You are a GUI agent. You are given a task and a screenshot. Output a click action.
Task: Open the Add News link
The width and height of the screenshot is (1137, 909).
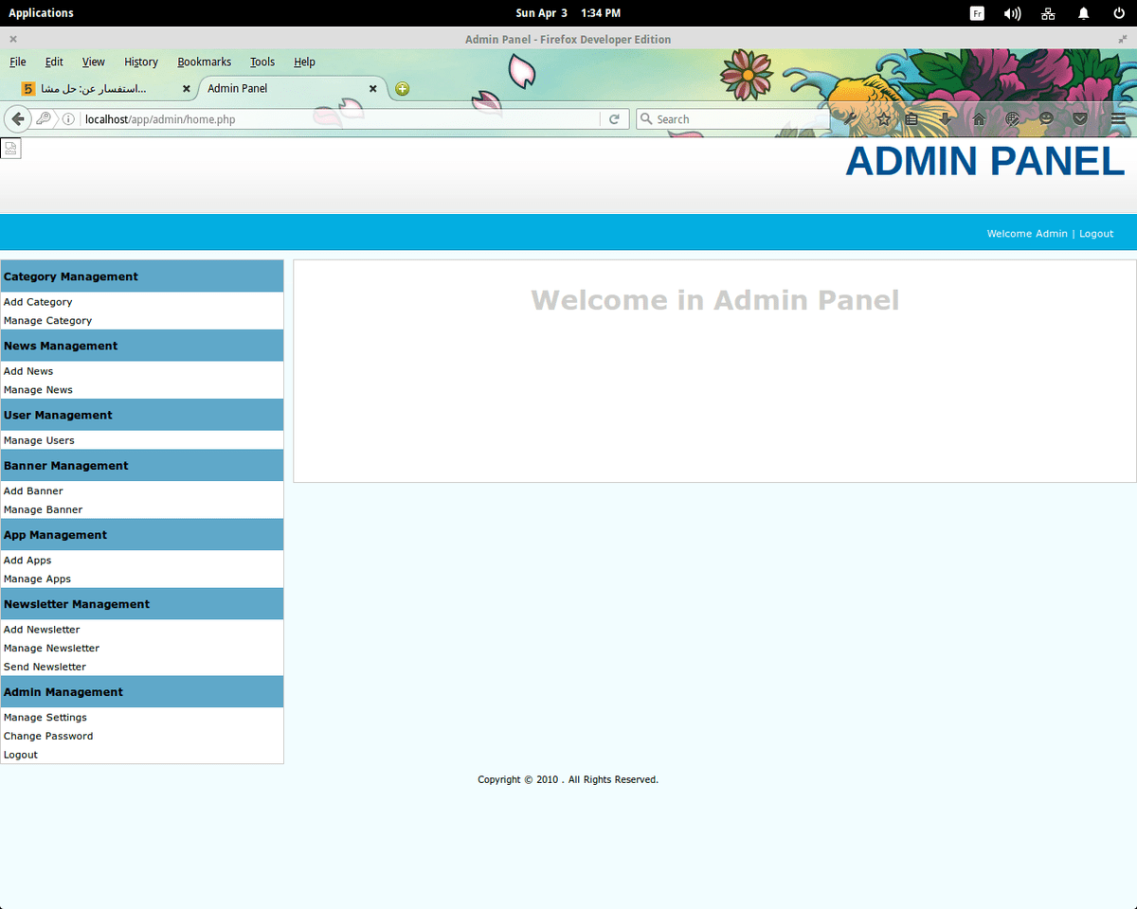28,371
